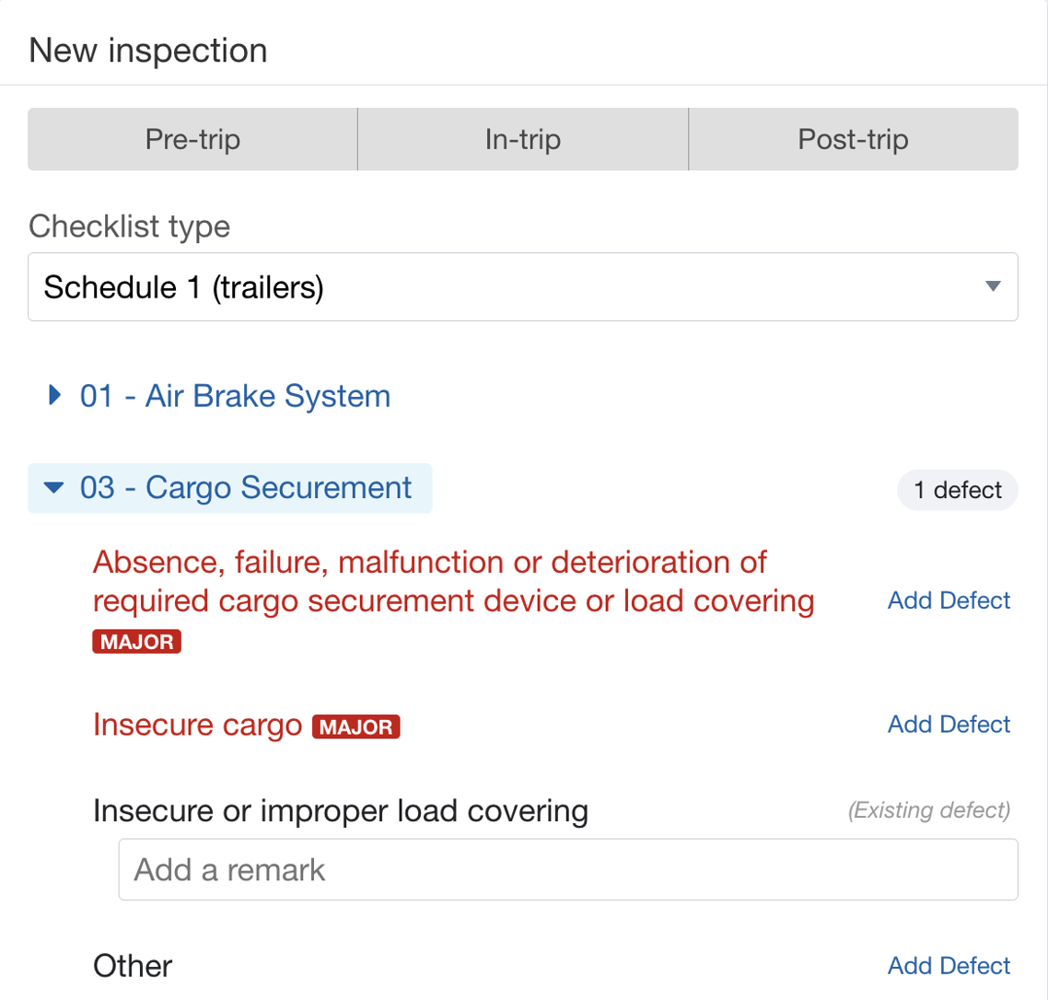Click MAJOR badge beside Insecure cargo
The width and height of the screenshot is (1048, 1000).
coord(357,727)
